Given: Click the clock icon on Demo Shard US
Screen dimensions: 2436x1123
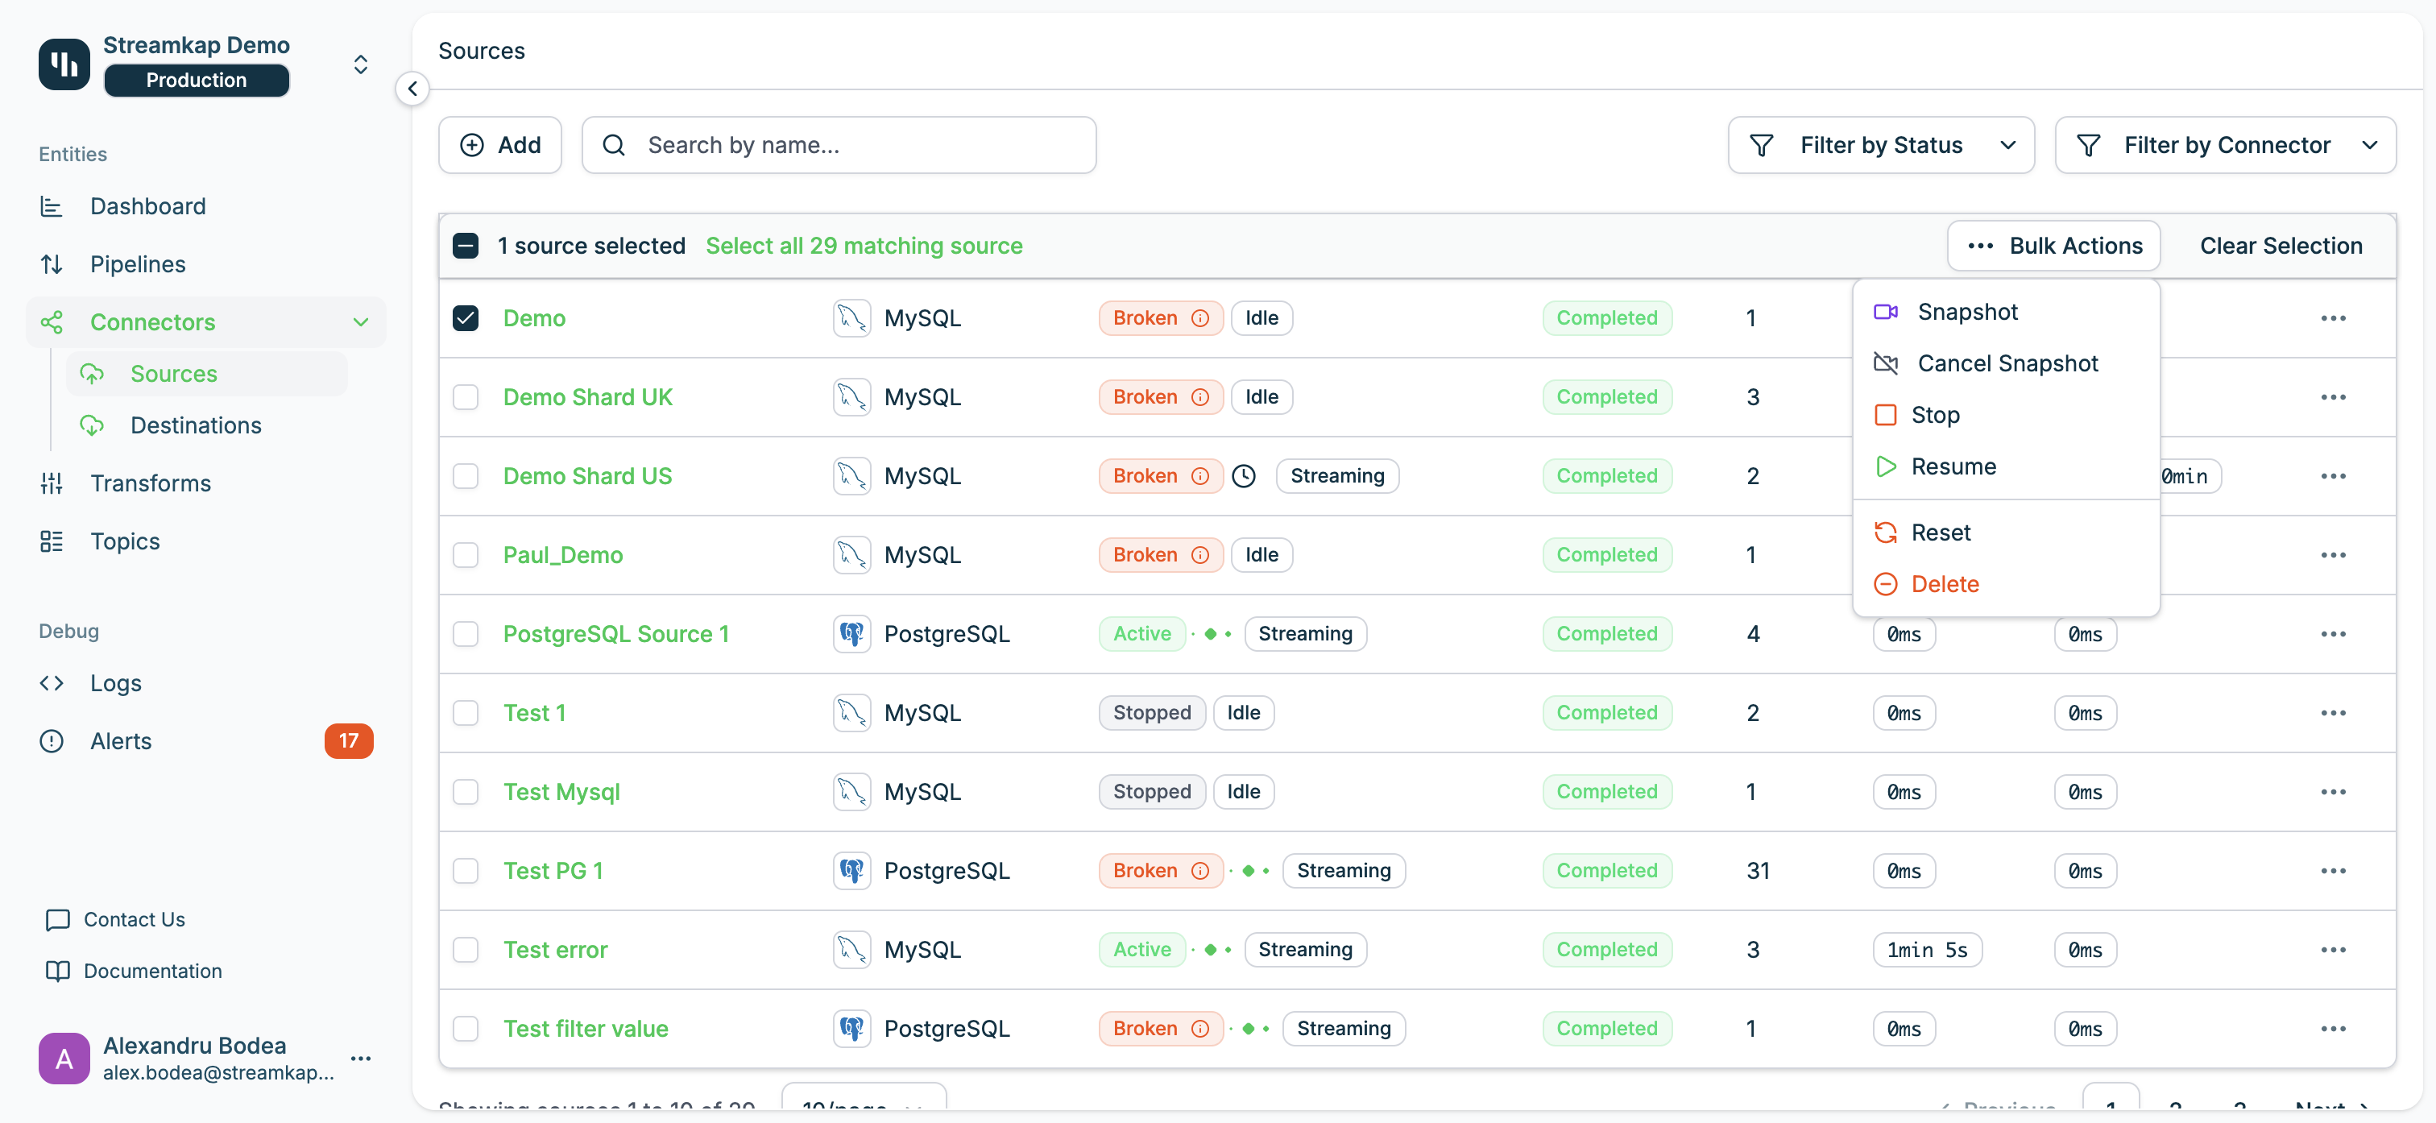Looking at the screenshot, I should click(x=1244, y=476).
